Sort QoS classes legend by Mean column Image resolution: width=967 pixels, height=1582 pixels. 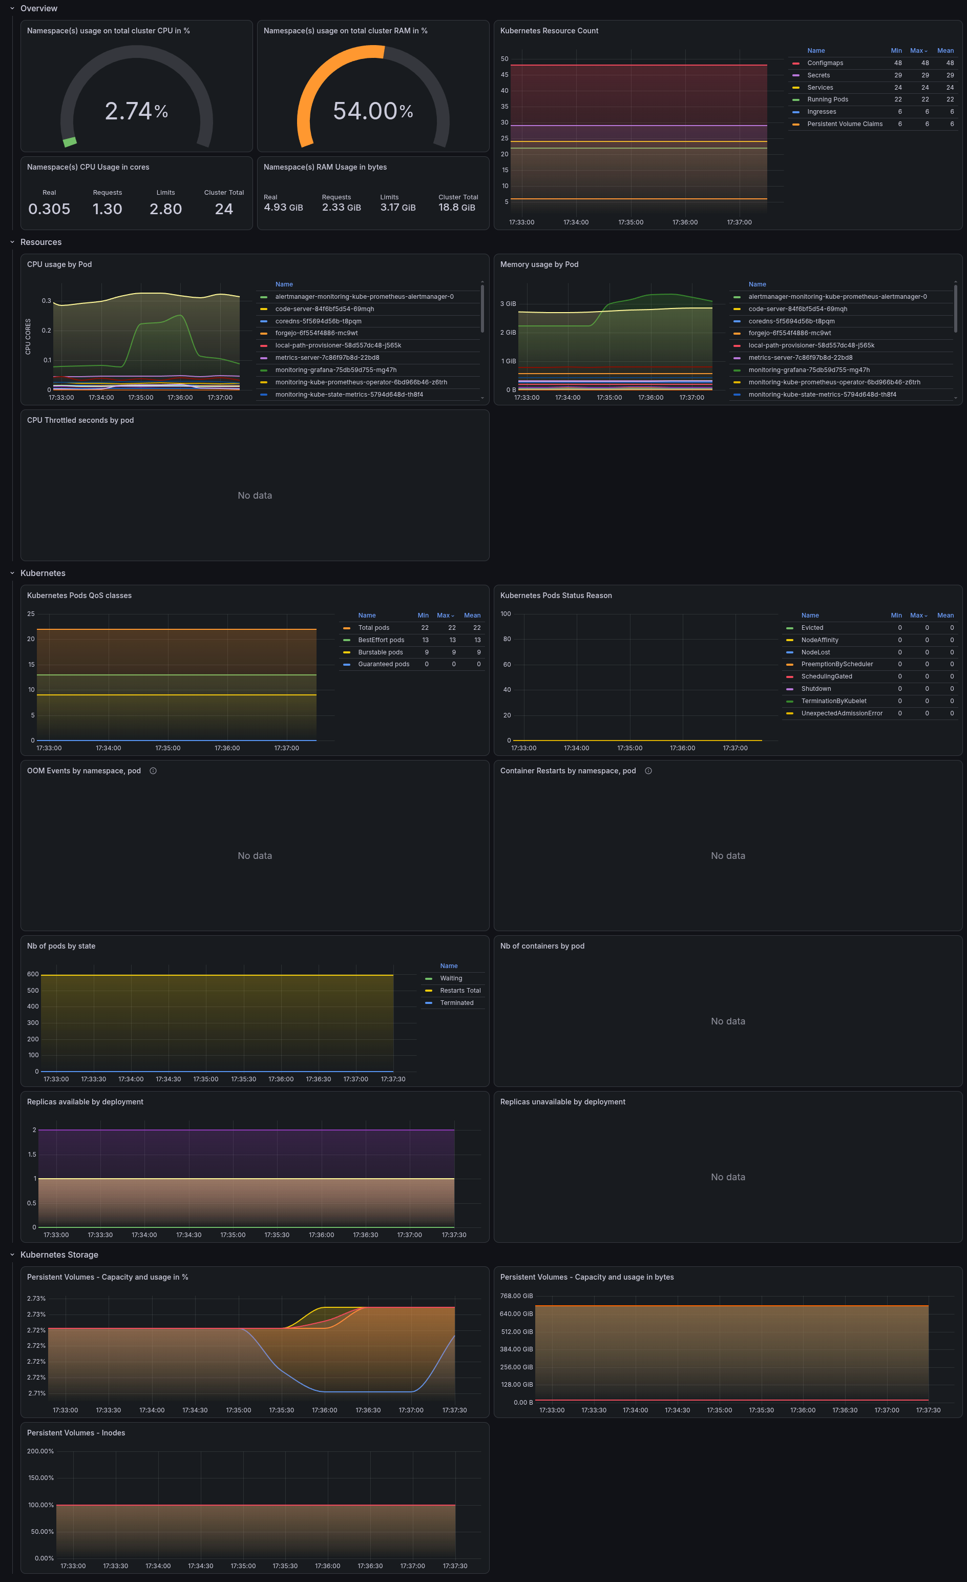472,615
